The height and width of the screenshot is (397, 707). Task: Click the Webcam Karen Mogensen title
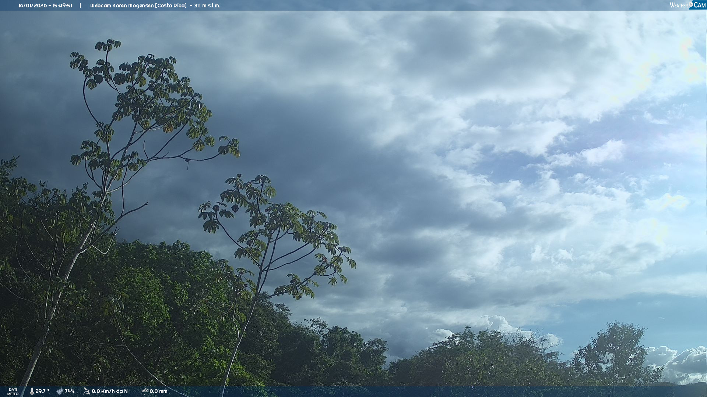pyautogui.click(x=122, y=6)
